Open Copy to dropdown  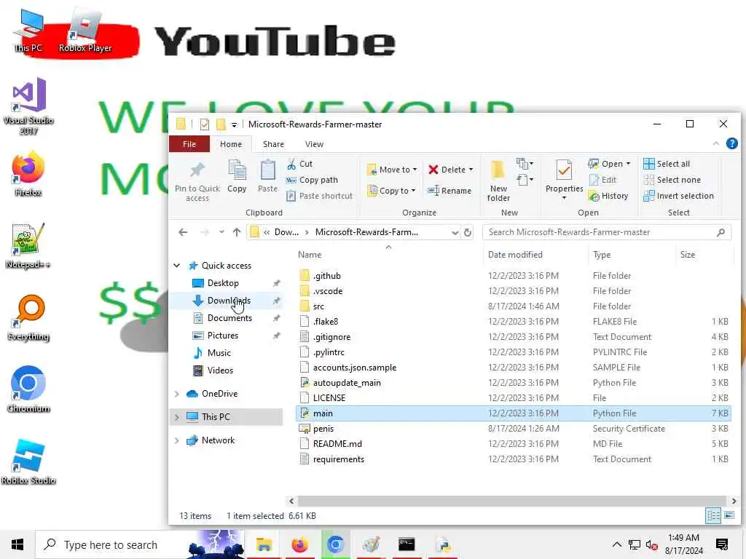391,191
